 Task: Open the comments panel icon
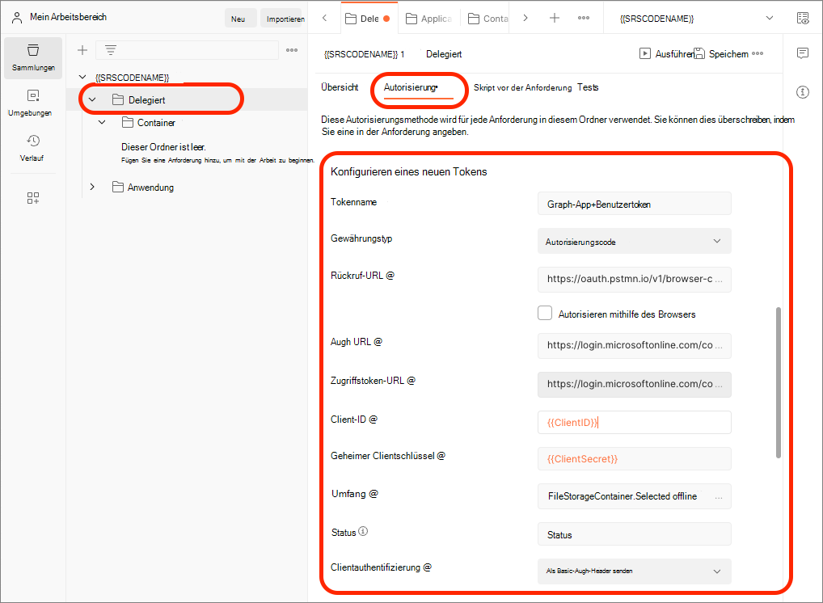coord(802,53)
